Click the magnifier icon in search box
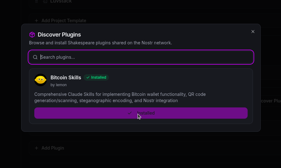The height and width of the screenshot is (168, 281). (x=35, y=57)
